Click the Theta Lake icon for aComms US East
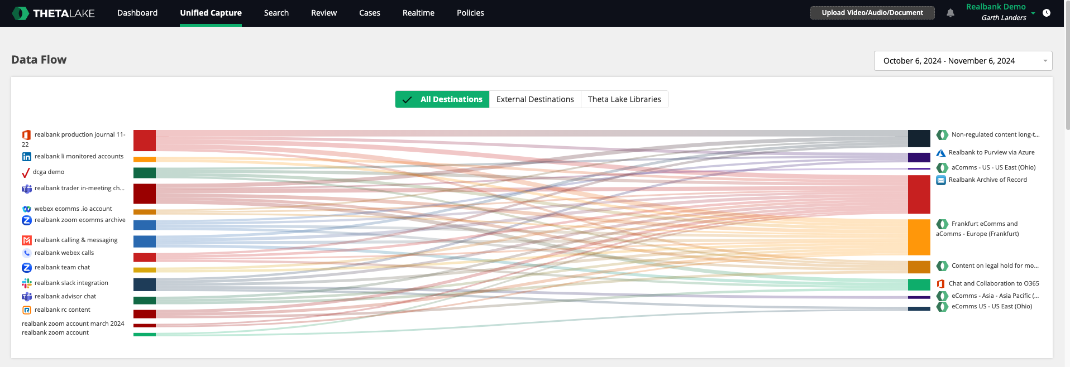The image size is (1070, 367). (x=942, y=168)
